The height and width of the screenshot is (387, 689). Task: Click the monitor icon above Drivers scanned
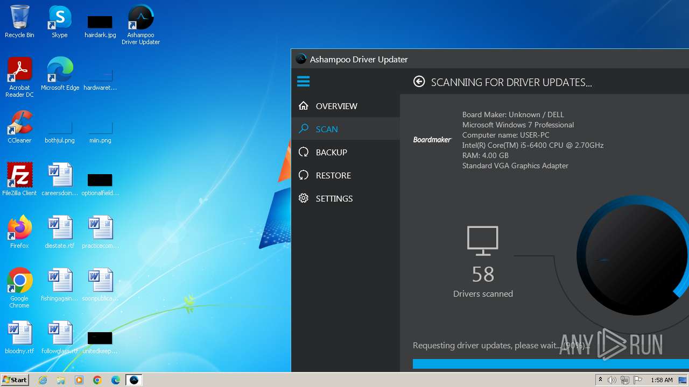point(483,241)
